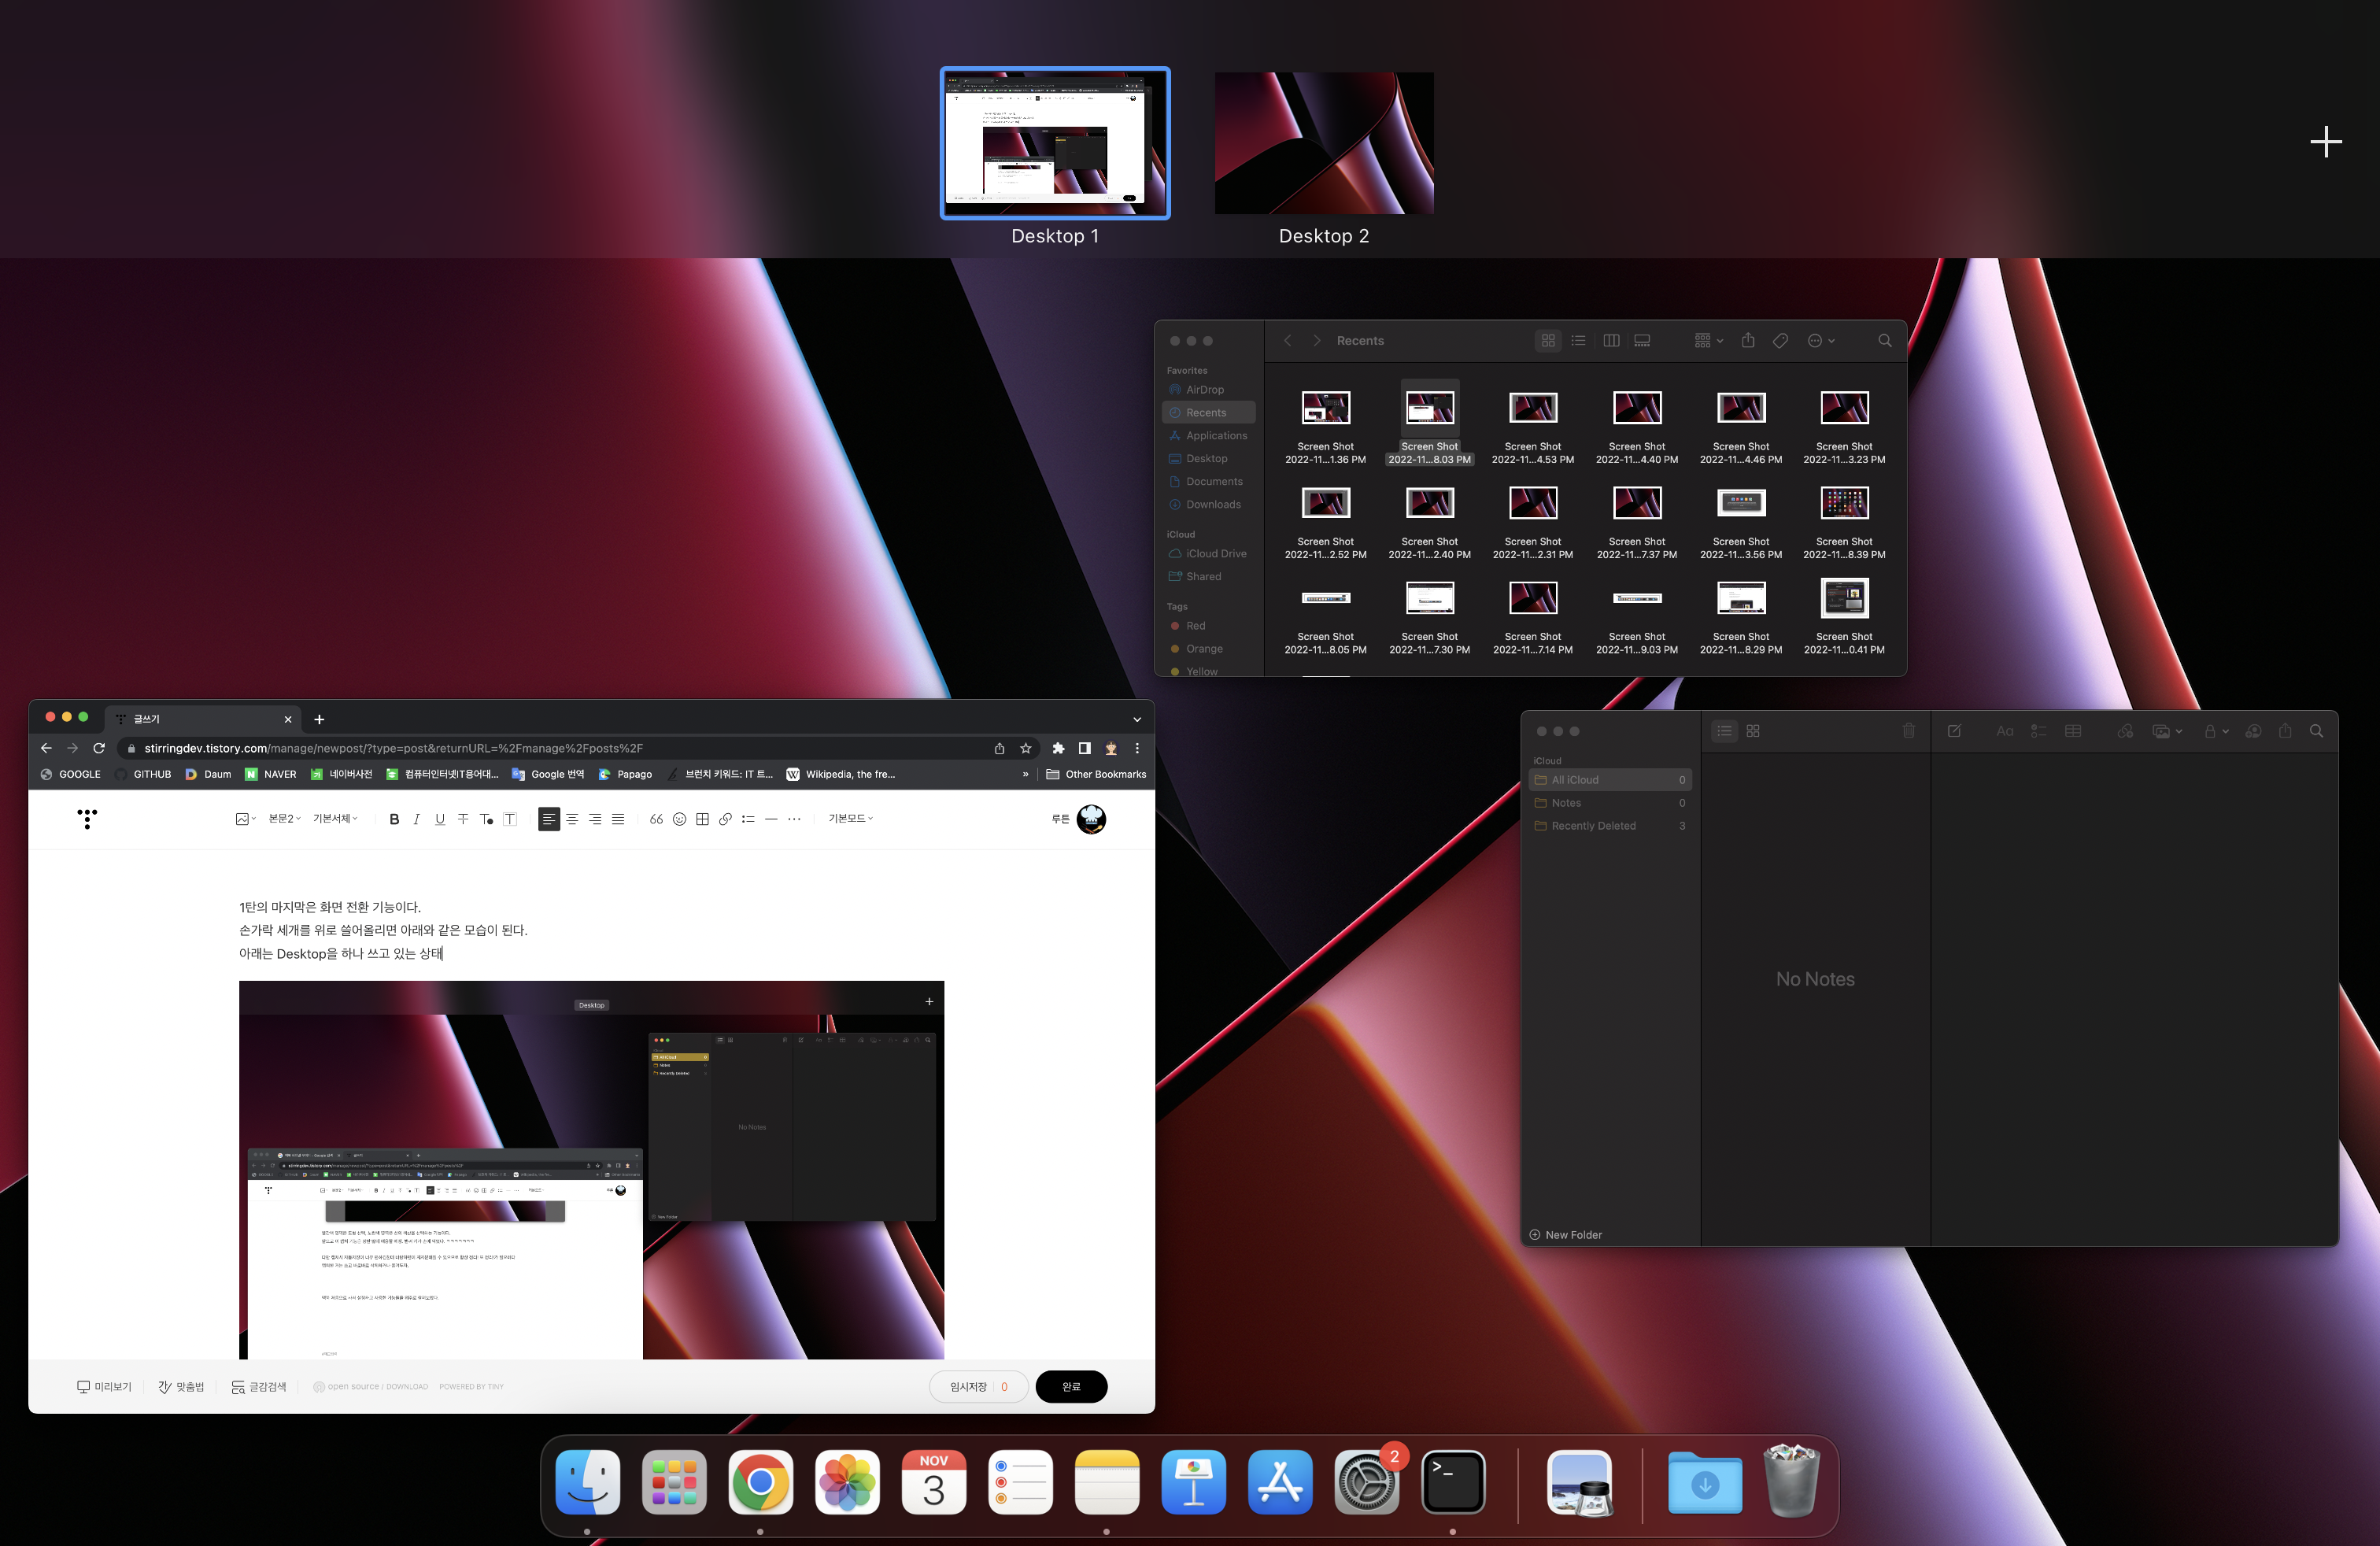The image size is (2380, 1546).
Task: Open Google Chrome from the Dock
Action: 760,1482
